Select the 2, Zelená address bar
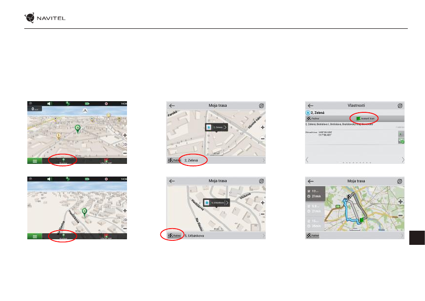Image resolution: width=425 pixels, height=301 pixels. (x=190, y=160)
